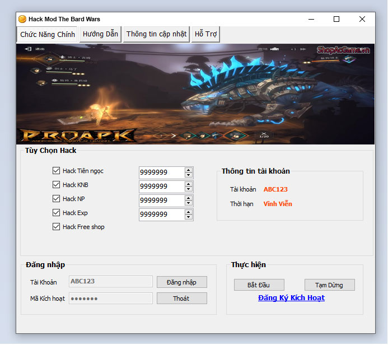Pause with the Tạm Dừng button

pyautogui.click(x=329, y=285)
